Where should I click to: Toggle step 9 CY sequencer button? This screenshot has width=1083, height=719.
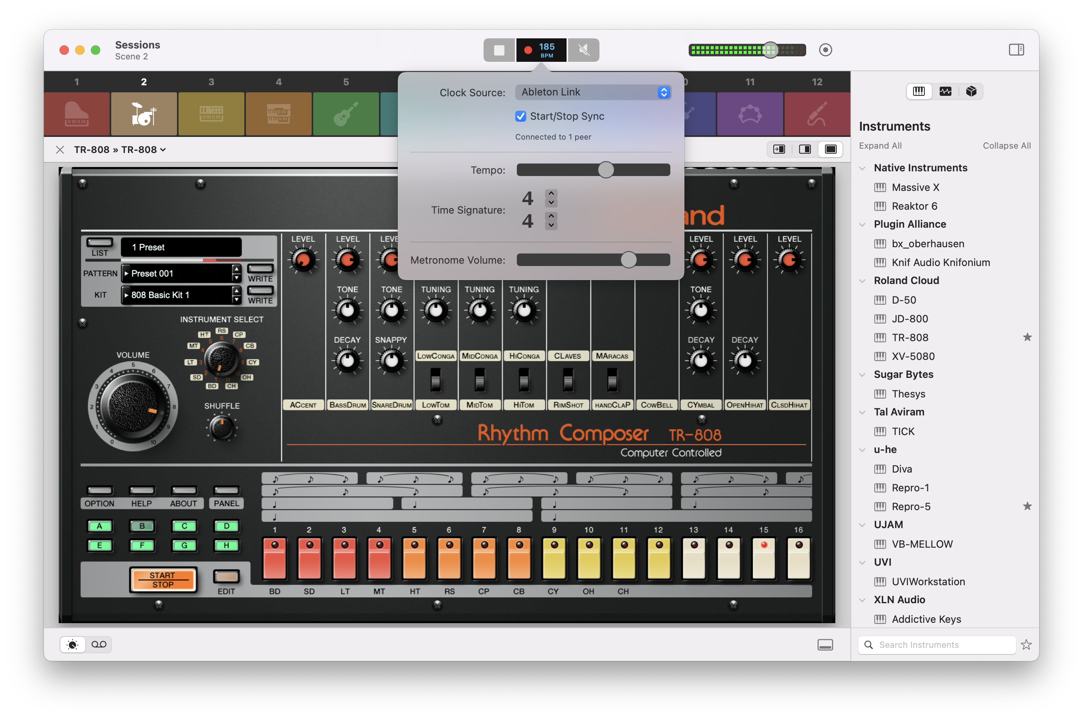point(554,558)
